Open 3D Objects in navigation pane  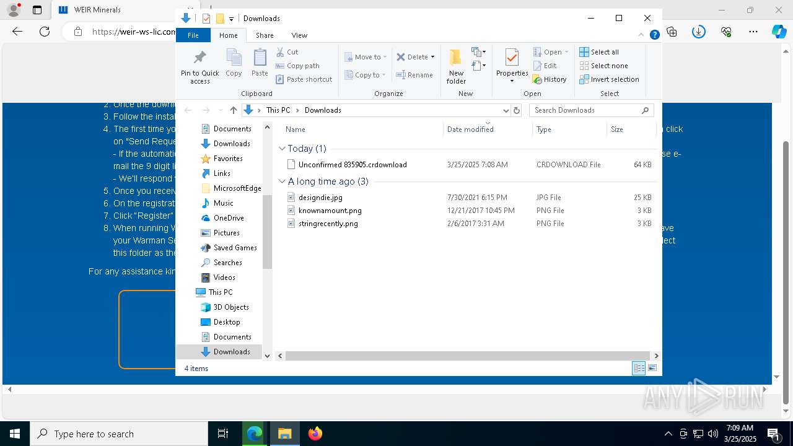point(230,307)
